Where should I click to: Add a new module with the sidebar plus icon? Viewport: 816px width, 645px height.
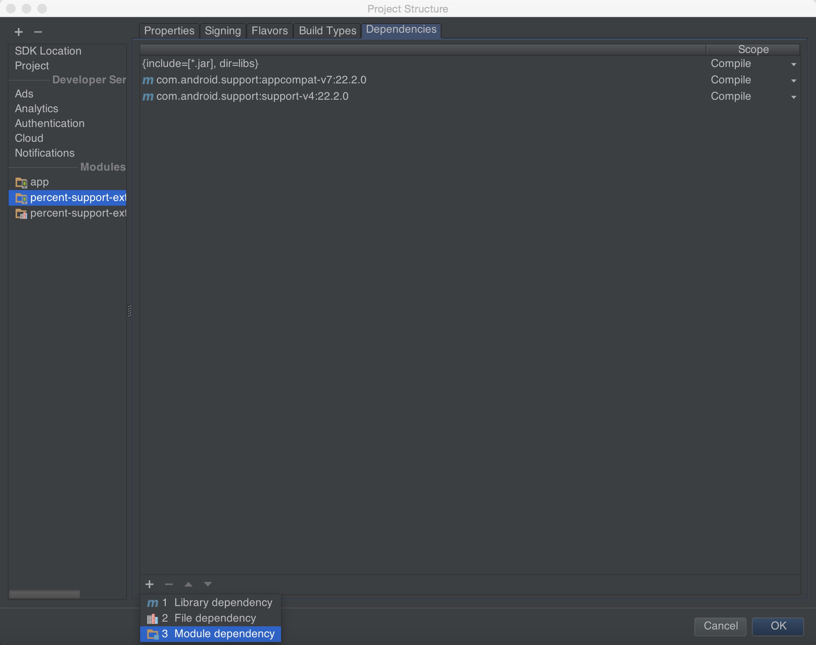coord(19,32)
